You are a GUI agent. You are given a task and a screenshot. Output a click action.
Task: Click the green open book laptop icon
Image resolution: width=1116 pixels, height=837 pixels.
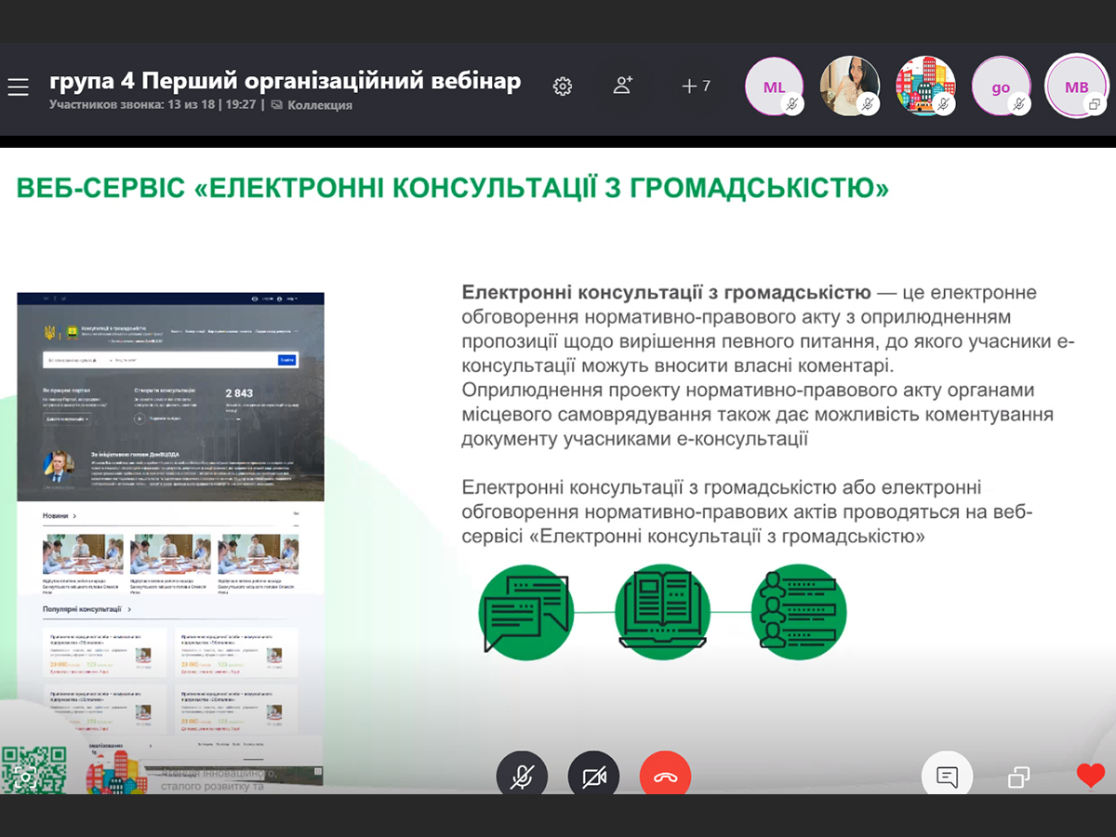click(x=662, y=612)
